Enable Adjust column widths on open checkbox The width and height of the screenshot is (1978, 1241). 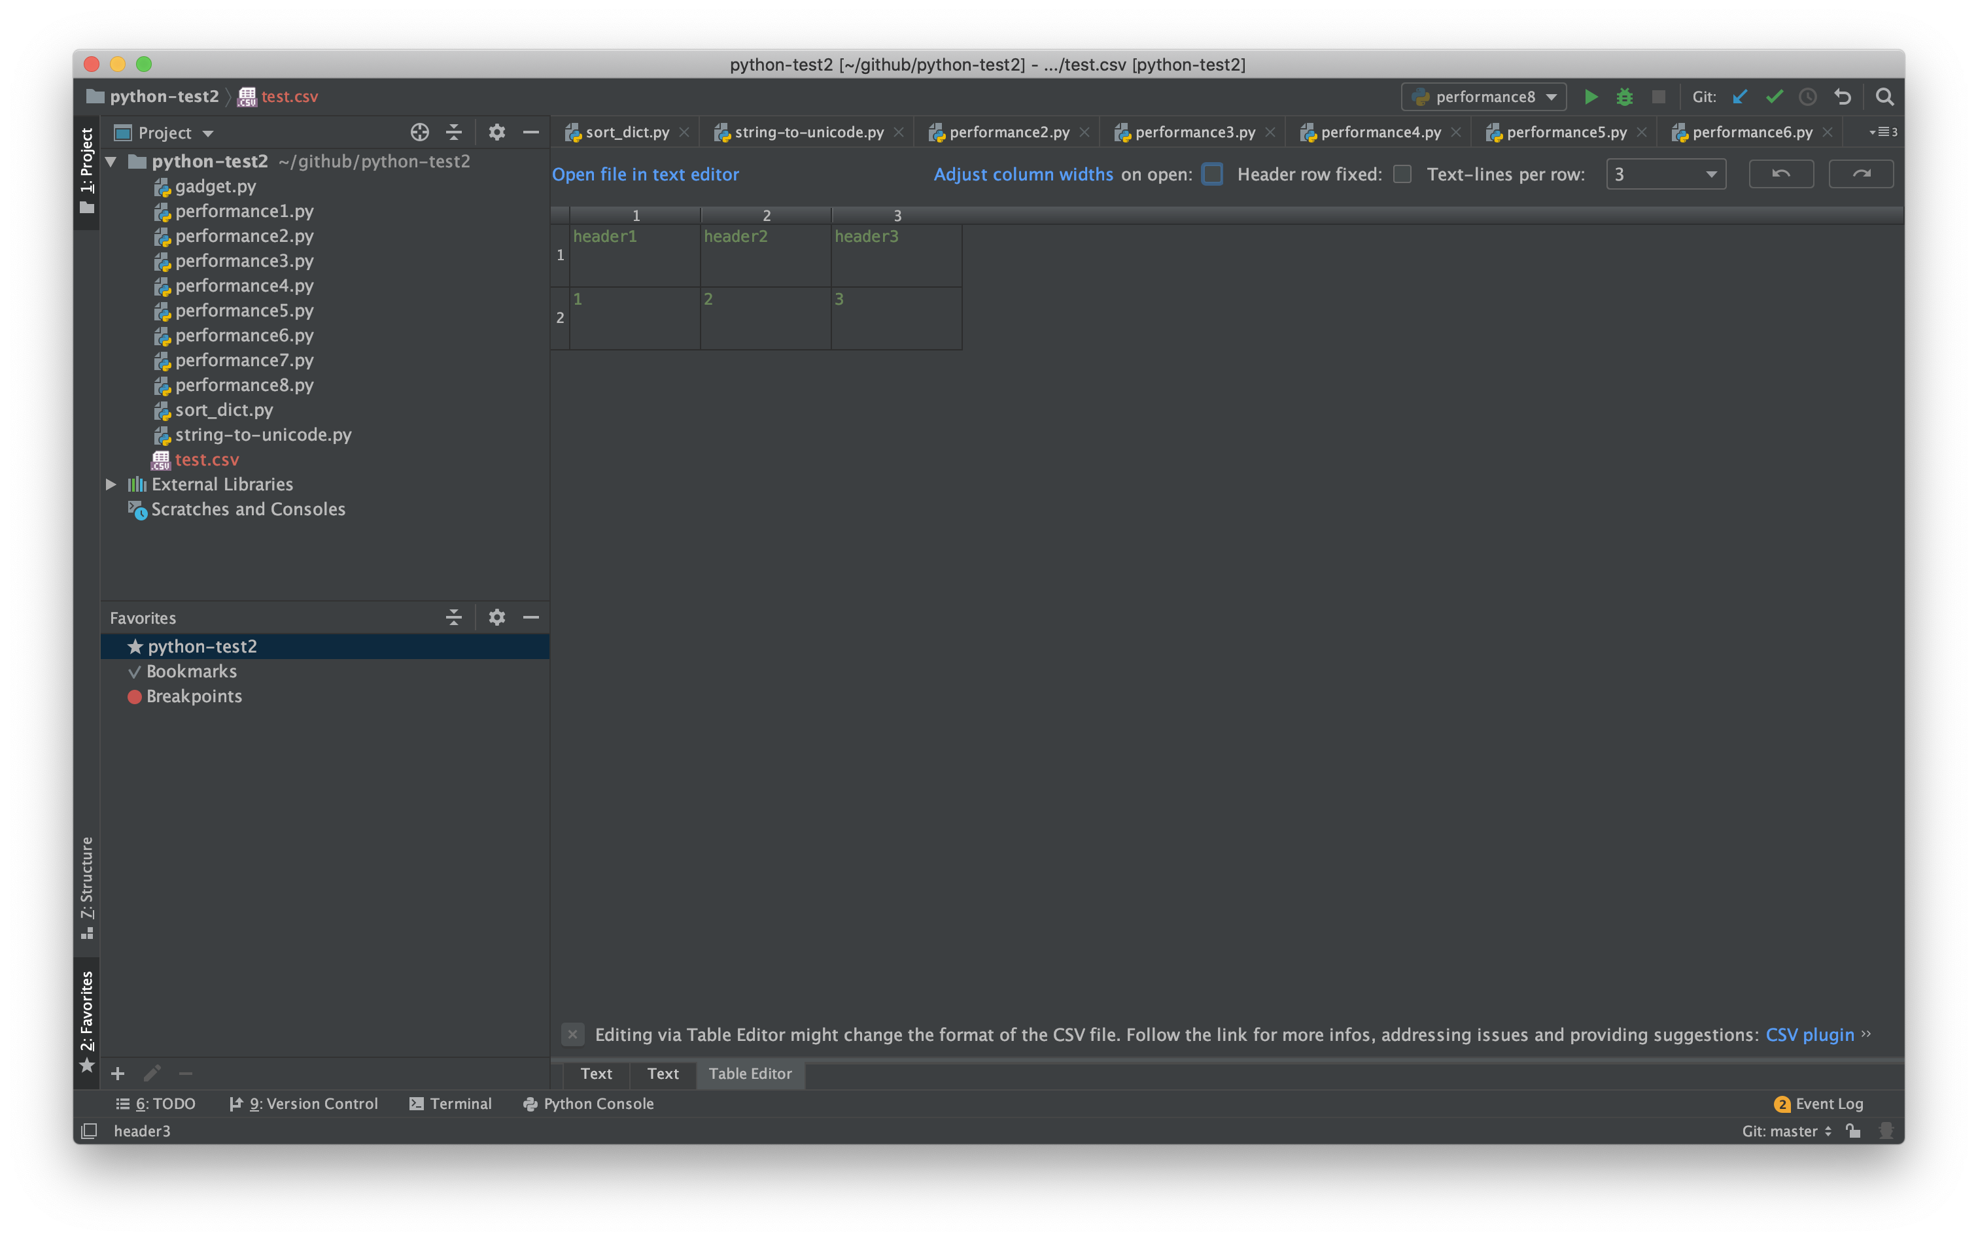pos(1212,173)
